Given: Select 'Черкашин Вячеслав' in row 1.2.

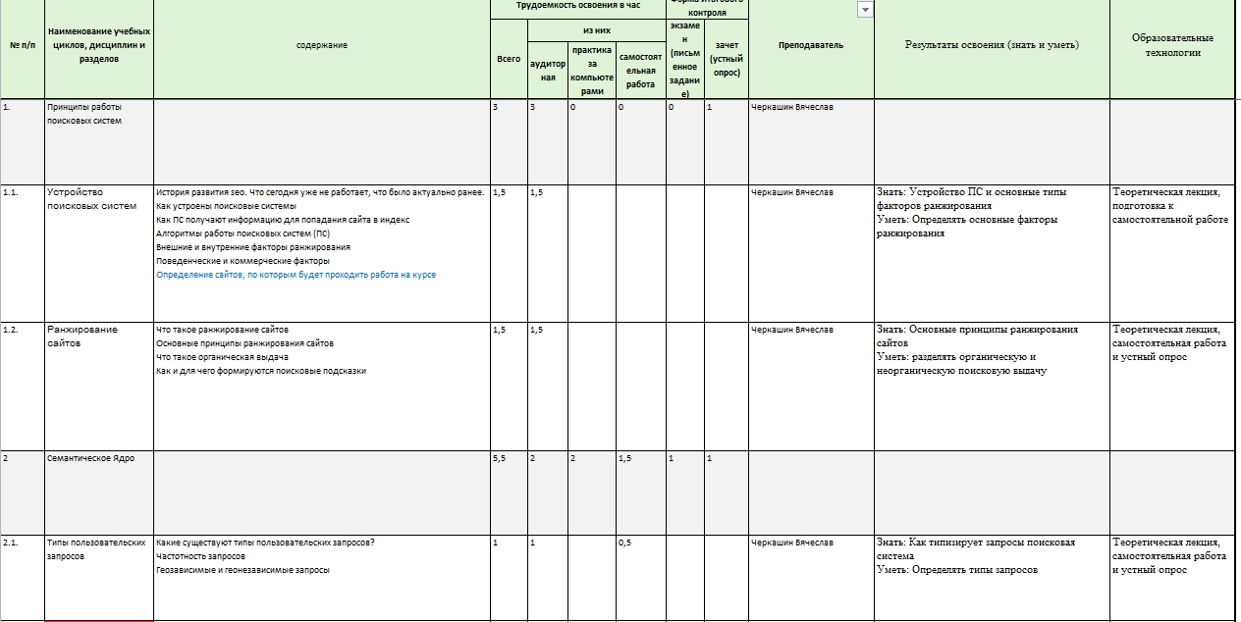Looking at the screenshot, I should pos(811,386).
